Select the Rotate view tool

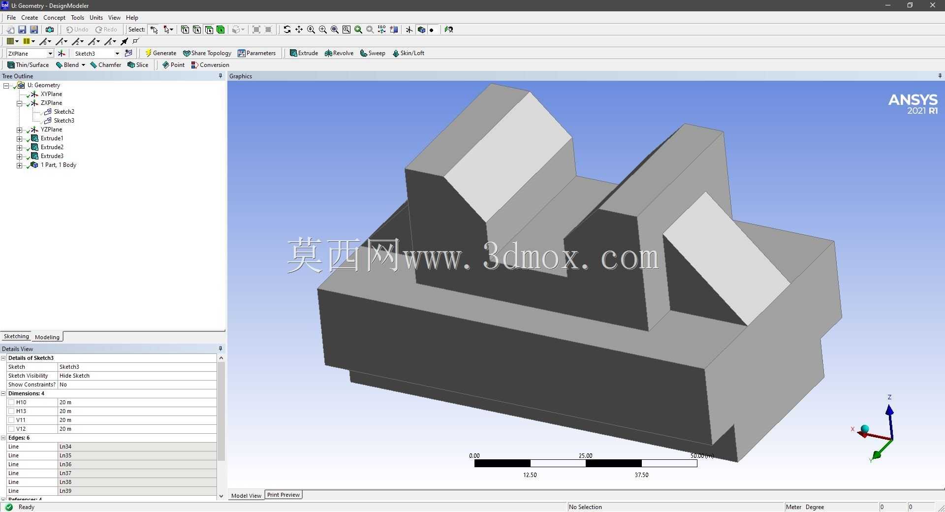[287, 30]
